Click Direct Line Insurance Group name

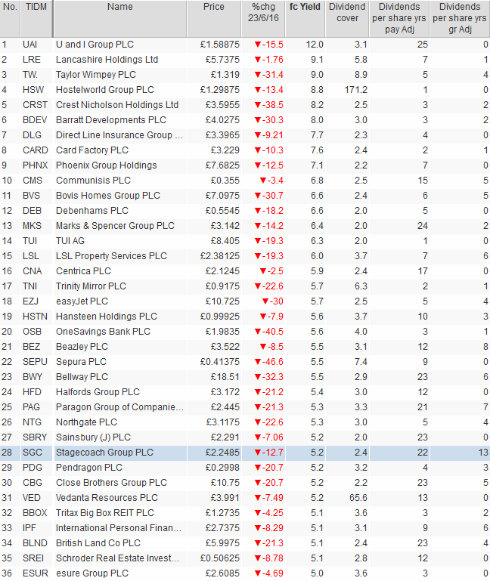[119, 135]
